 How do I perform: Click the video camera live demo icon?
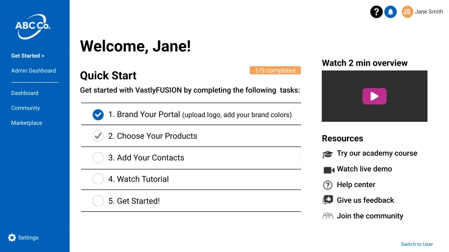point(329,169)
